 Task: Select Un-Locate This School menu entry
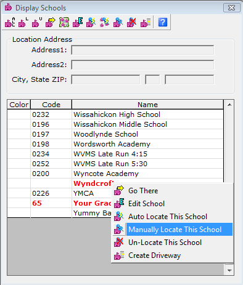(x=173, y=243)
